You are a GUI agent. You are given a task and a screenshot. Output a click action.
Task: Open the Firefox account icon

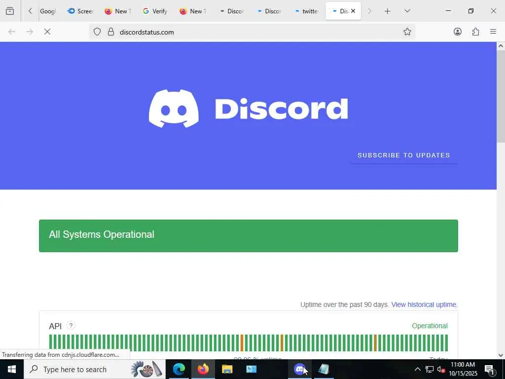(x=457, y=32)
